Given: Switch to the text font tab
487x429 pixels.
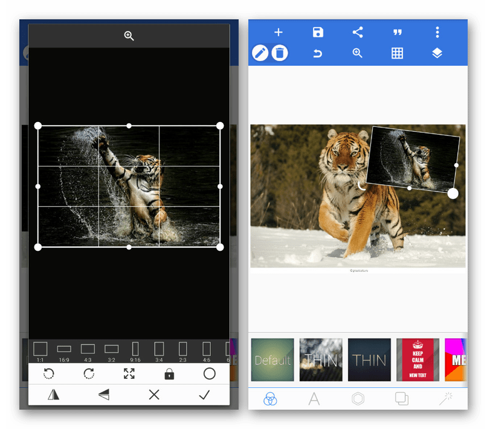Looking at the screenshot, I should click(x=314, y=398).
